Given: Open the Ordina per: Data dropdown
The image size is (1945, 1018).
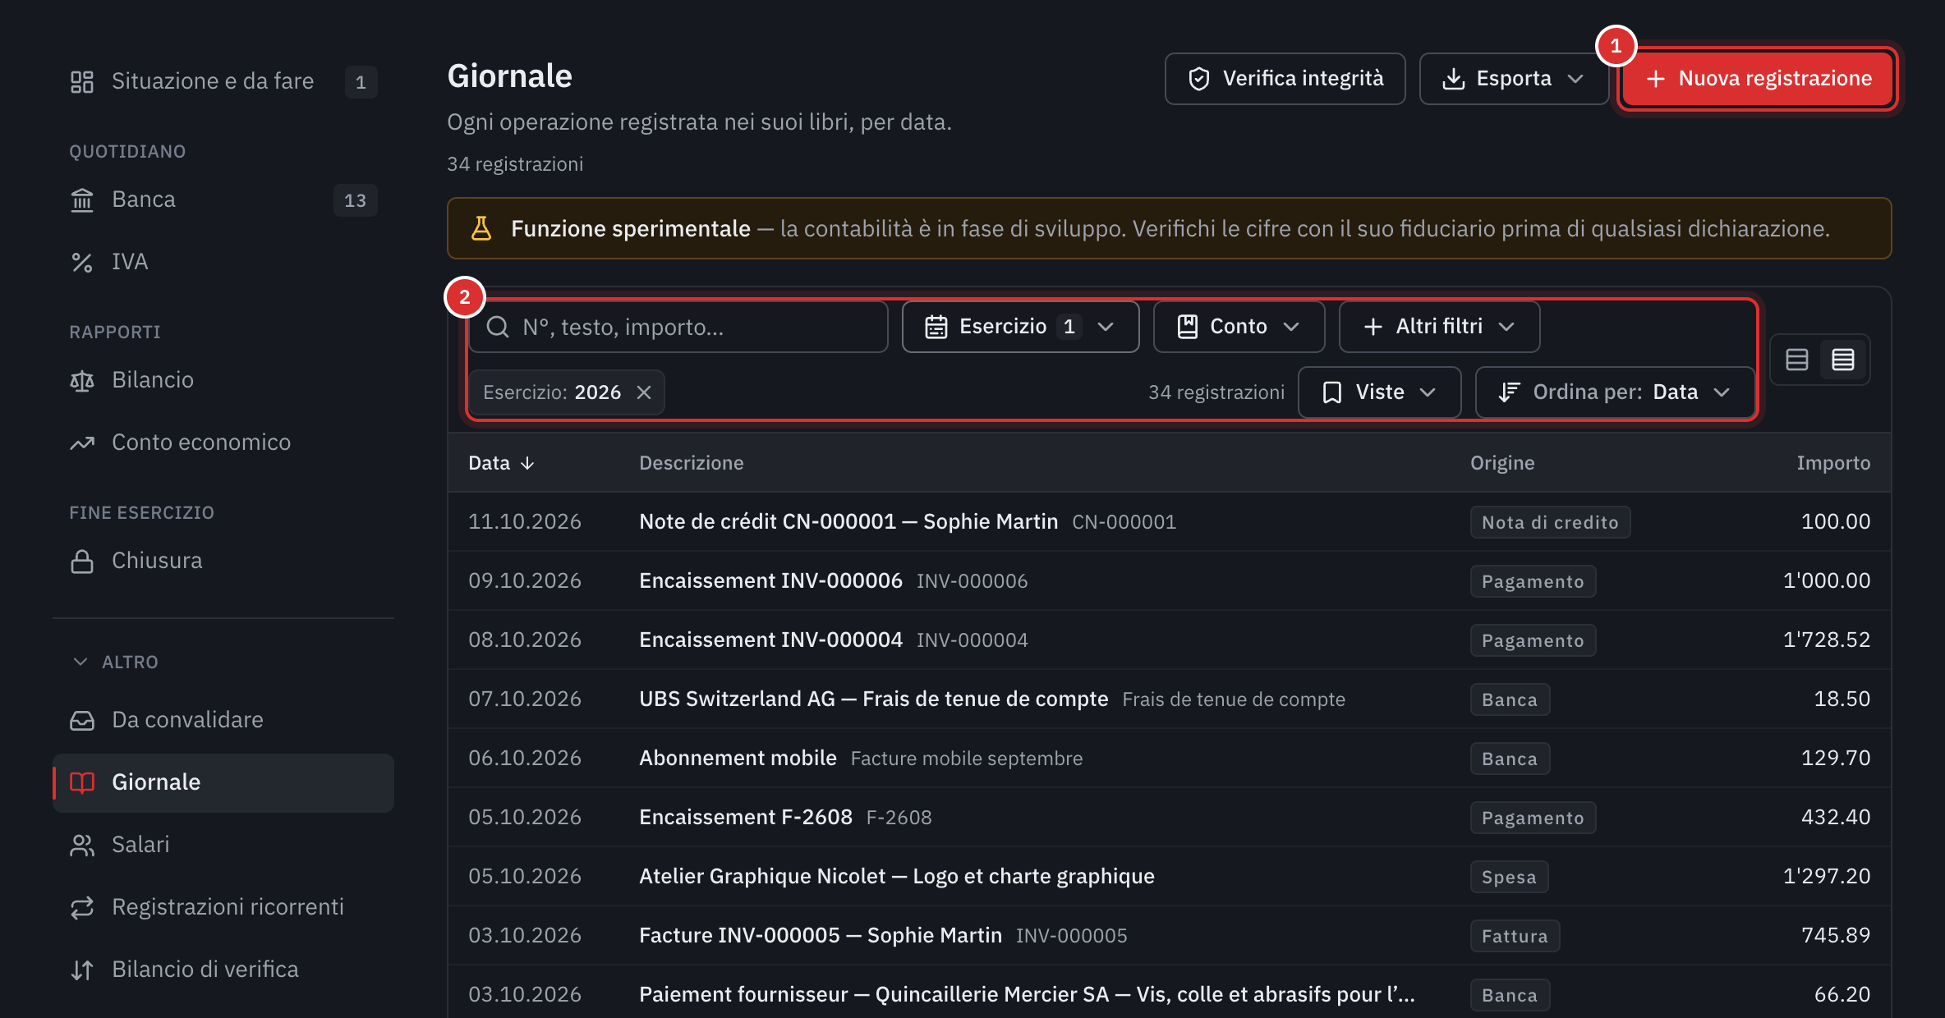Looking at the screenshot, I should click(1615, 392).
